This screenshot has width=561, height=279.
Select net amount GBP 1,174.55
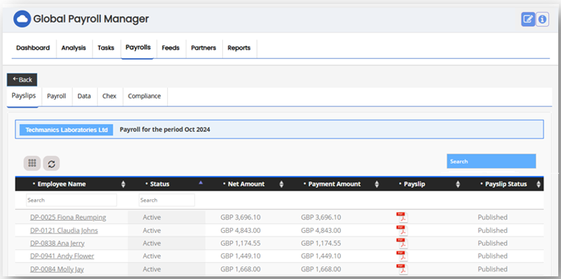(240, 244)
